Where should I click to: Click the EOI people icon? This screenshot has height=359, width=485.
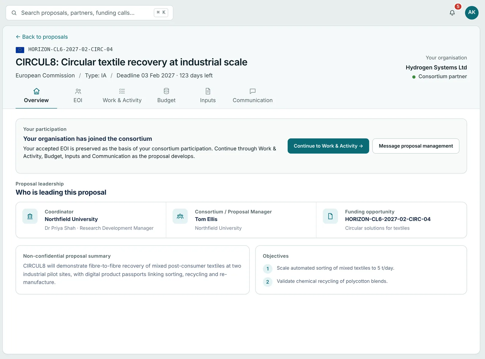tap(78, 91)
